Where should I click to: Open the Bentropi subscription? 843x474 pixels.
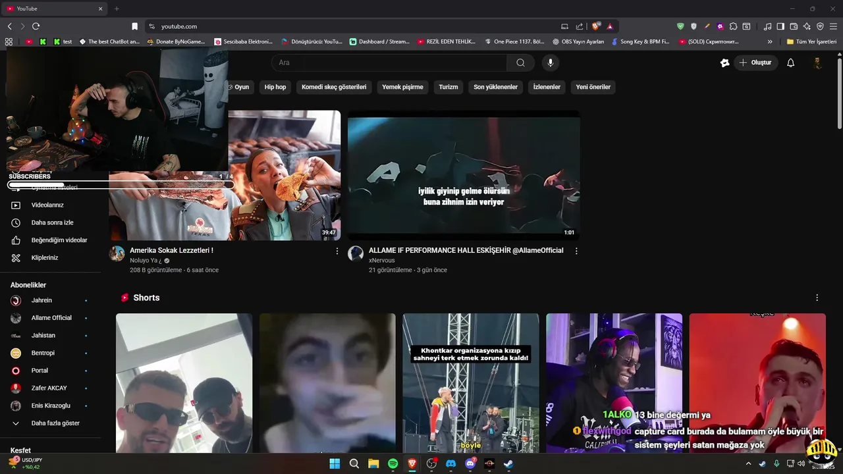[50, 353]
